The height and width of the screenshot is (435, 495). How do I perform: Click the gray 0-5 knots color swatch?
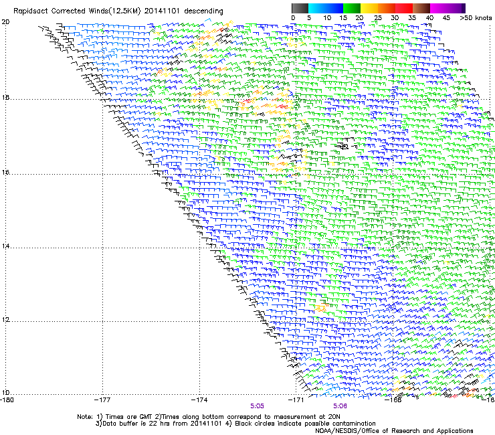pos(300,8)
